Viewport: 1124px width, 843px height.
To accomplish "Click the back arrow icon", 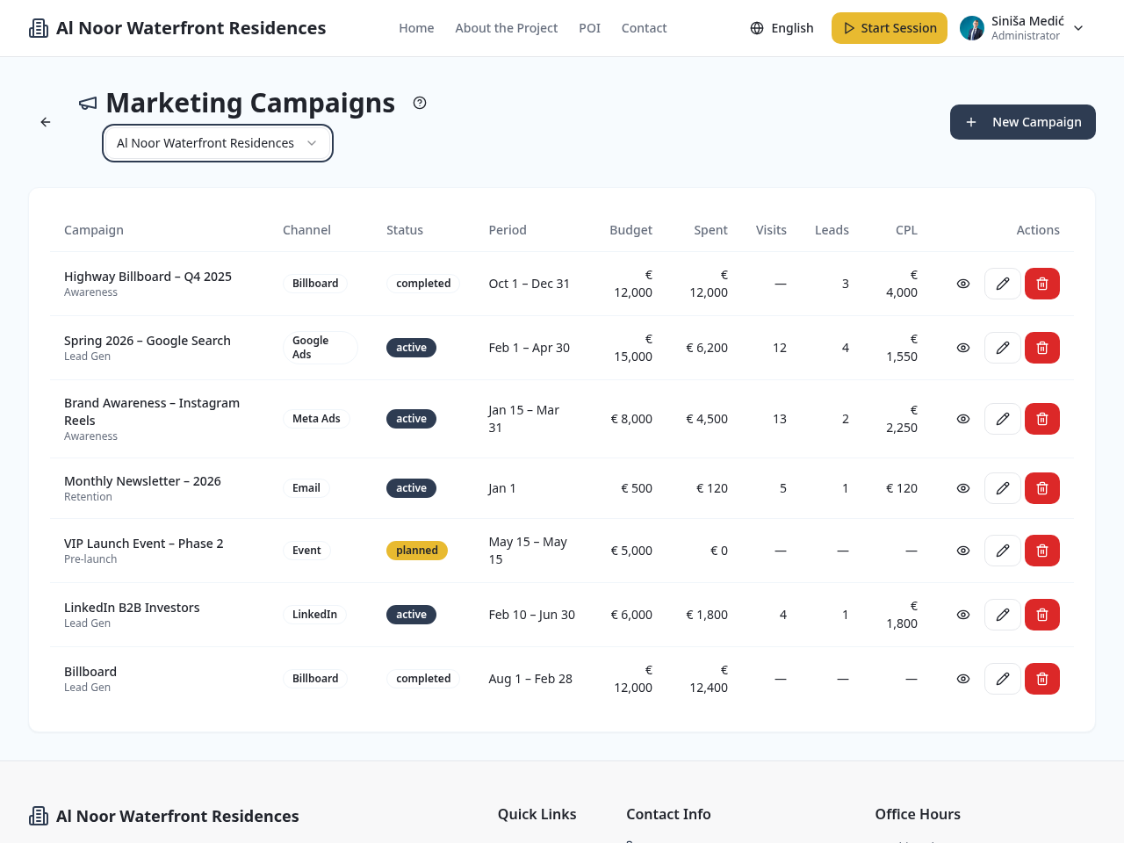I will 46,122.
